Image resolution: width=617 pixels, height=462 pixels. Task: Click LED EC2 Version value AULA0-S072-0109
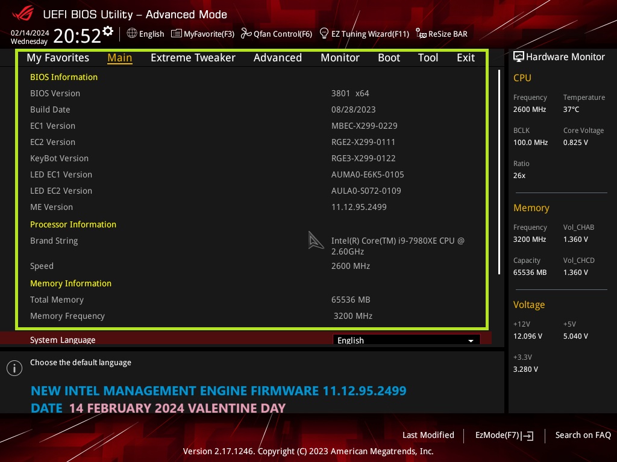point(366,191)
